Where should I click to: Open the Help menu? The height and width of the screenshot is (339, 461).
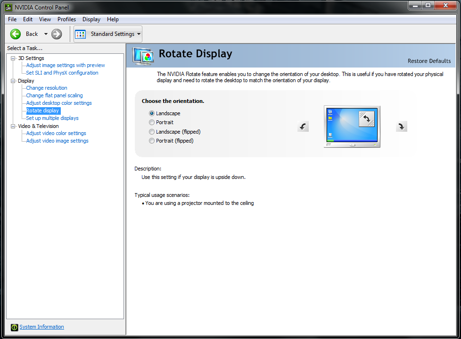coord(113,19)
